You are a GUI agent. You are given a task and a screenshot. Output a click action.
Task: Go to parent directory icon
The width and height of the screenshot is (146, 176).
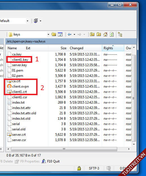tap(92, 34)
